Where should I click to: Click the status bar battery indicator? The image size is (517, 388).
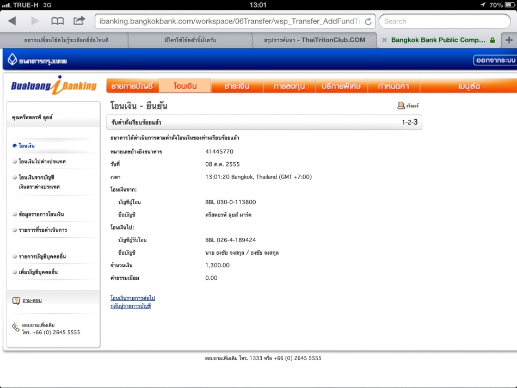(510, 5)
